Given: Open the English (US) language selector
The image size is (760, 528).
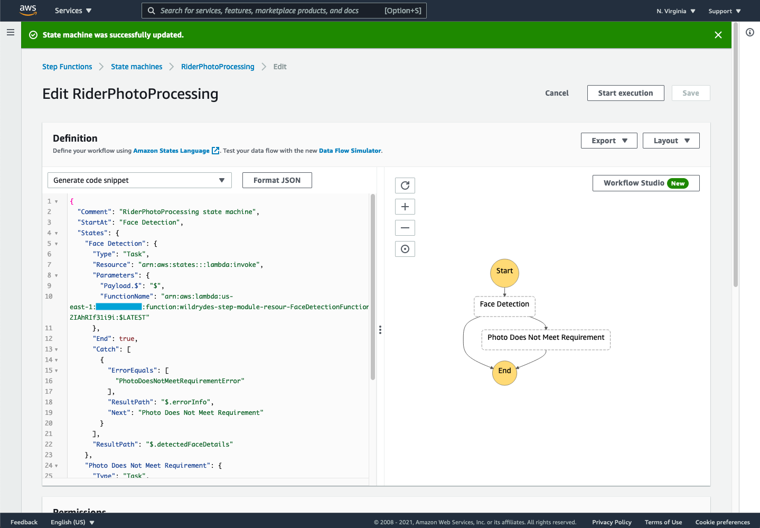Looking at the screenshot, I should [72, 522].
